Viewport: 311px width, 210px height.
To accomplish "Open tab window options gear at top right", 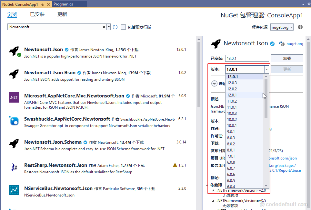I will point(309,4).
